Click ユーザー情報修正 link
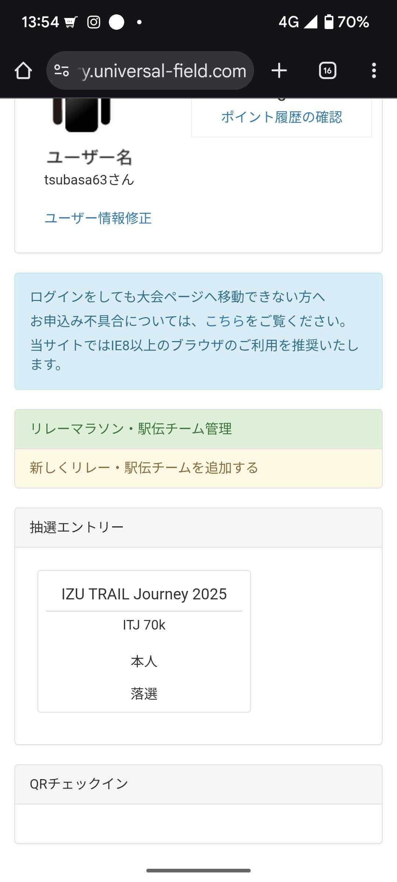 98,218
